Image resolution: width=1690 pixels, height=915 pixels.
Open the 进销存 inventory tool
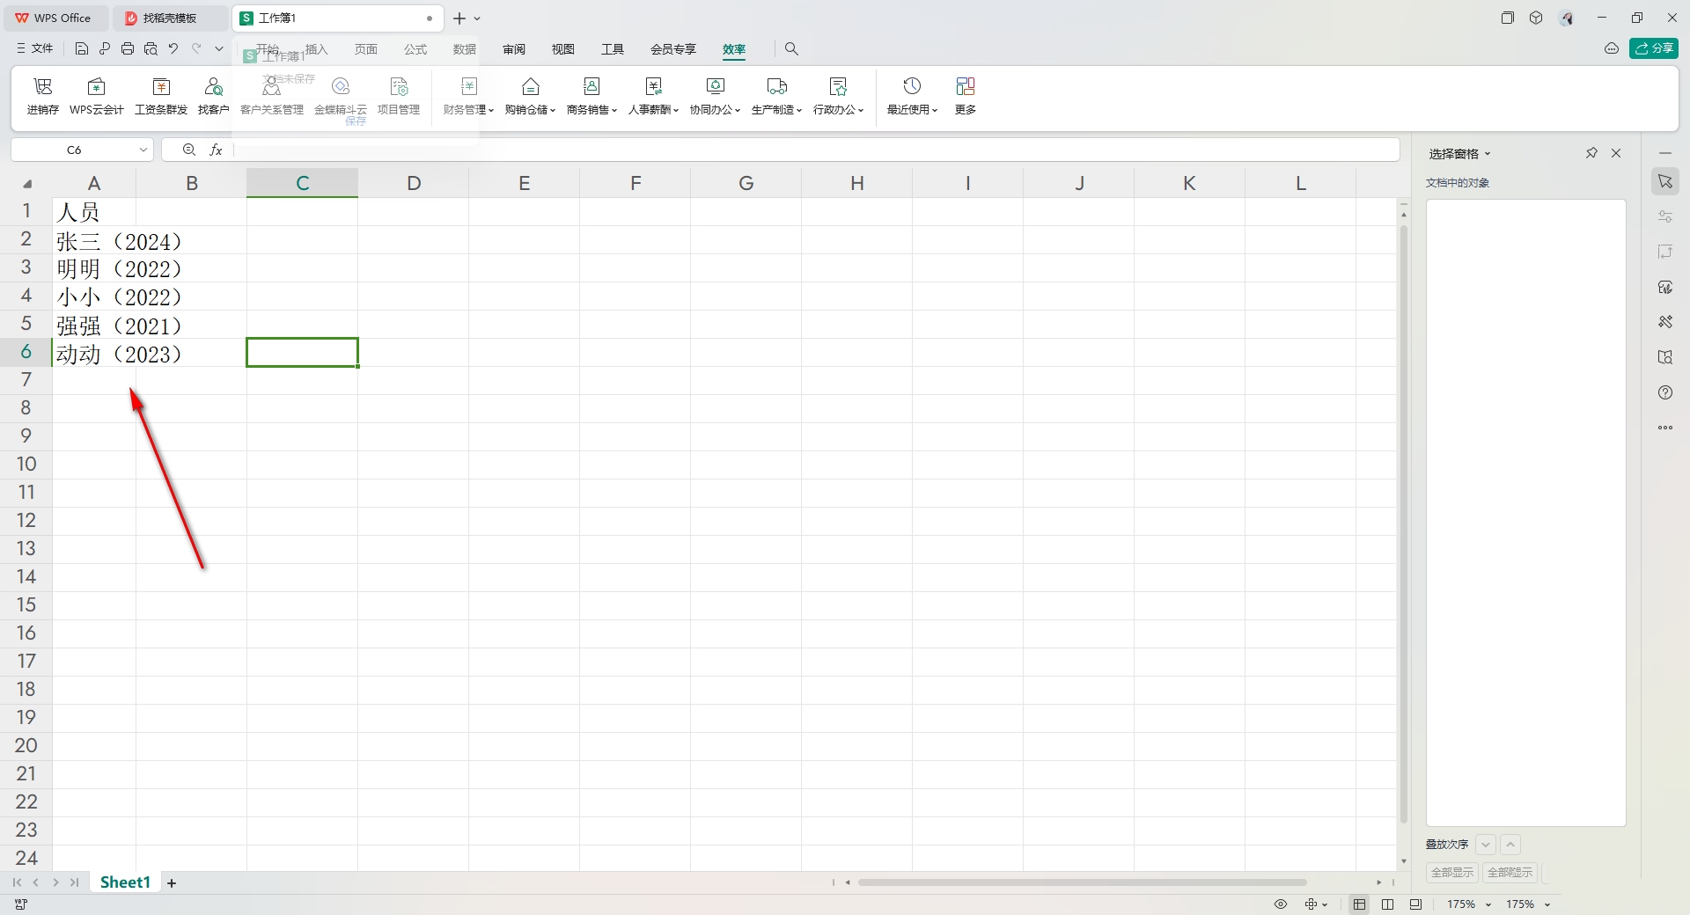point(42,96)
